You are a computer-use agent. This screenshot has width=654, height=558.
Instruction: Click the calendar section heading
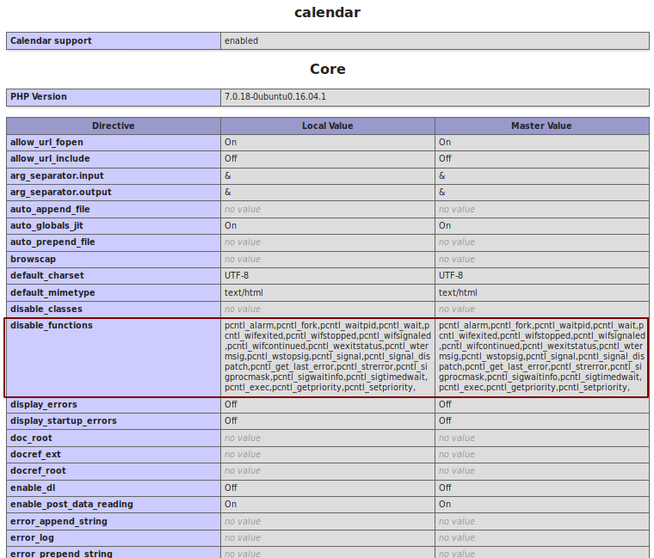327,12
